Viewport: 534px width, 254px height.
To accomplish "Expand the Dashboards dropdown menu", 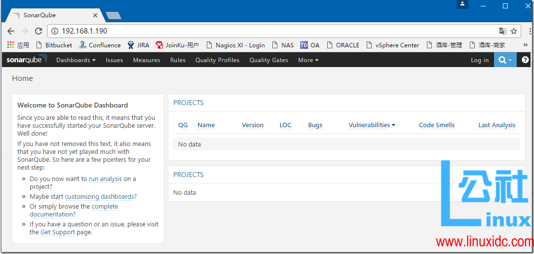I will click(x=76, y=60).
